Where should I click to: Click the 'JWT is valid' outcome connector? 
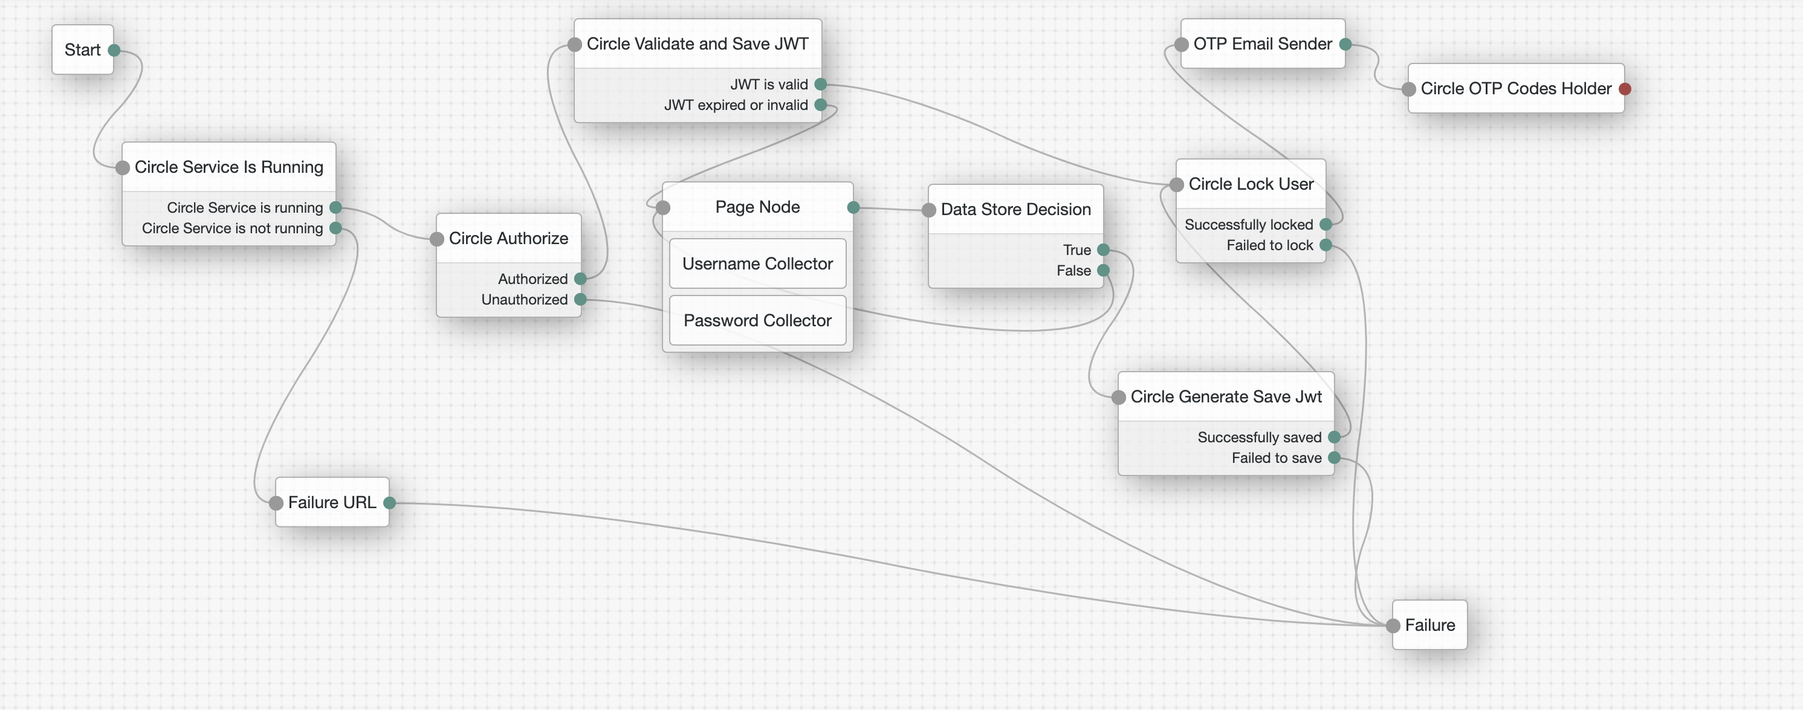[820, 85]
